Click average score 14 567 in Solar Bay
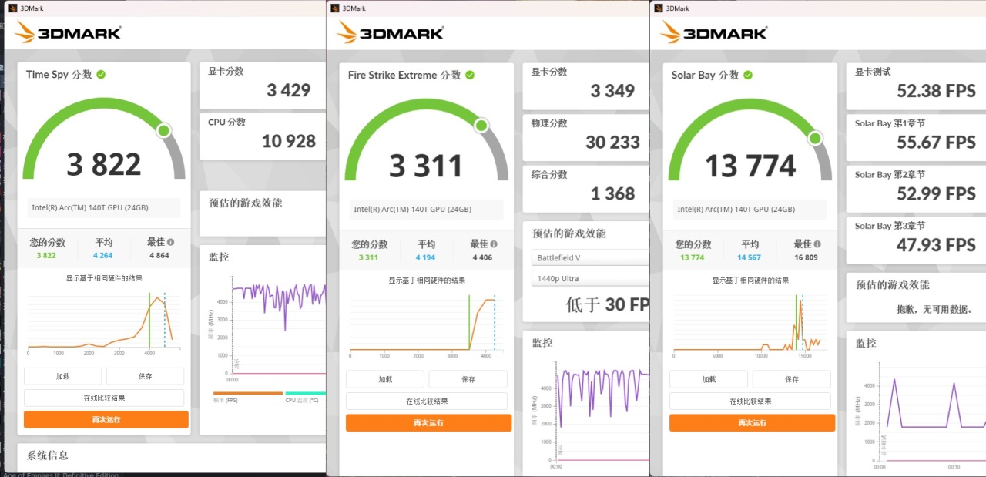Screen dimensions: 986x477 pos(750,257)
